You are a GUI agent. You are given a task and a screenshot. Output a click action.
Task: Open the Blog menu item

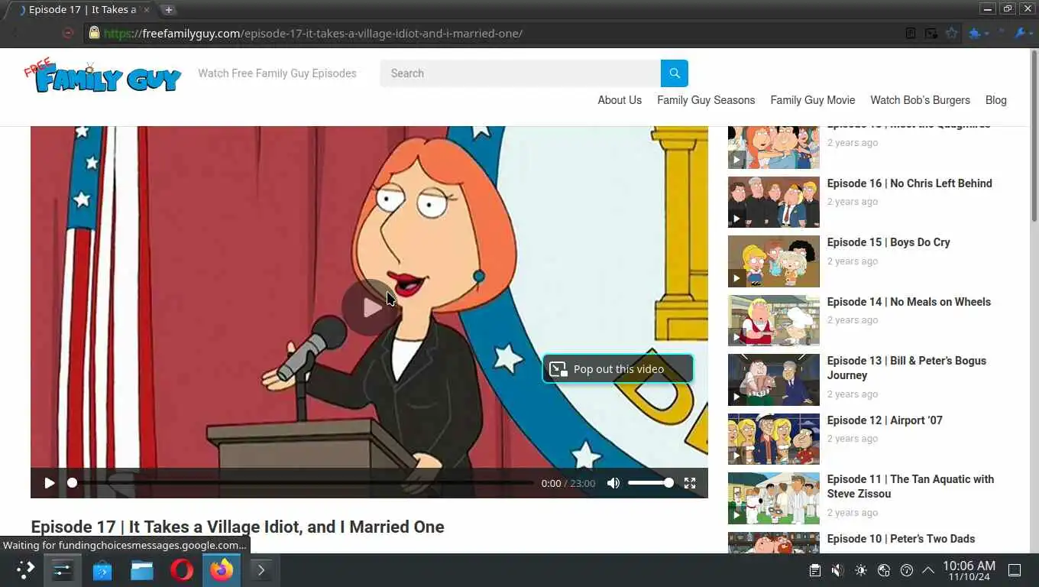(x=995, y=100)
